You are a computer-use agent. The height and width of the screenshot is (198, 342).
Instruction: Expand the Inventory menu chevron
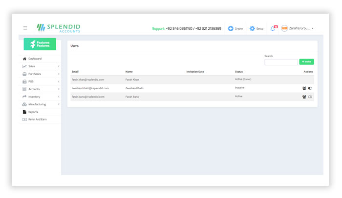coord(59,97)
